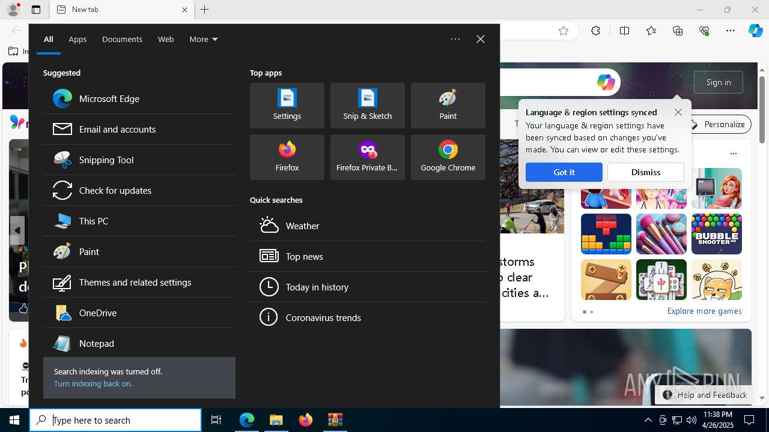Screen dimensions: 769x432
Task: Expand the More filter dropdown
Action: click(204, 39)
